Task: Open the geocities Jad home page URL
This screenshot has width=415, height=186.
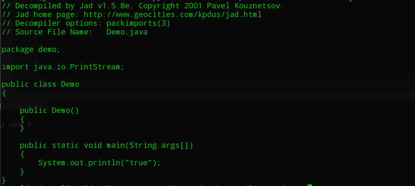Action: coord(173,15)
